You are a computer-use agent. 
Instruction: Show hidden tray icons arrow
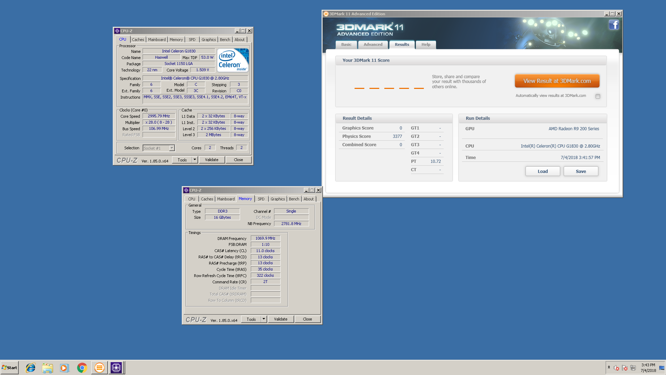[x=609, y=367]
